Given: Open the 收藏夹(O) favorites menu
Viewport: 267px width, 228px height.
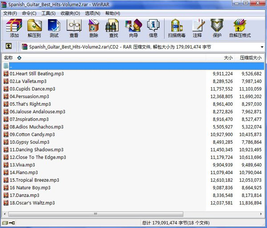Looking at the screenshot, I should point(70,13).
